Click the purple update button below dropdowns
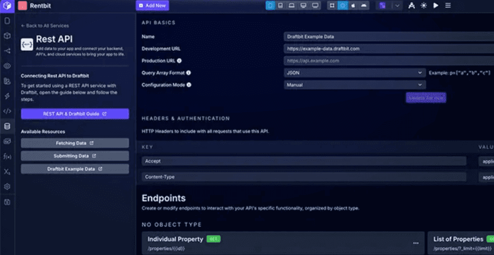 (426, 98)
